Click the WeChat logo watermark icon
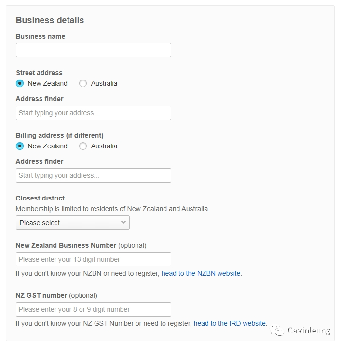The height and width of the screenshot is (346, 341). (277, 331)
